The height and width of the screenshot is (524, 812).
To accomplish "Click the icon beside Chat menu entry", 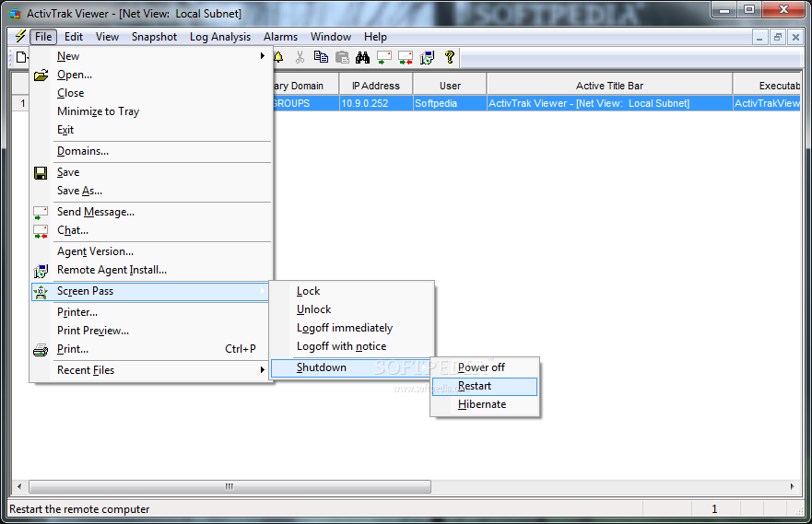I will 41,231.
